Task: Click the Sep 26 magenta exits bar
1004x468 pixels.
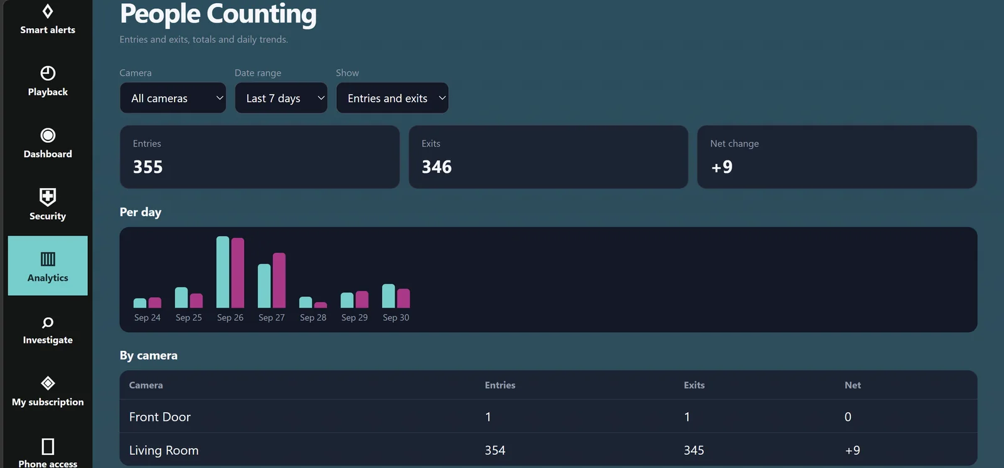Action: point(238,273)
